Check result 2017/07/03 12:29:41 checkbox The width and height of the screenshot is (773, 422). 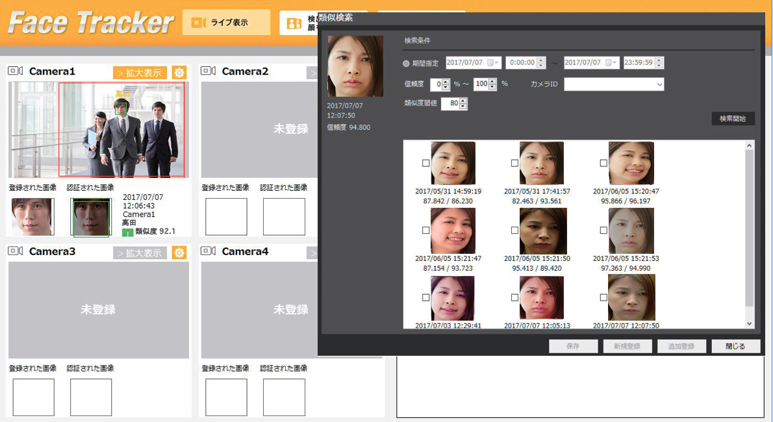coord(425,298)
